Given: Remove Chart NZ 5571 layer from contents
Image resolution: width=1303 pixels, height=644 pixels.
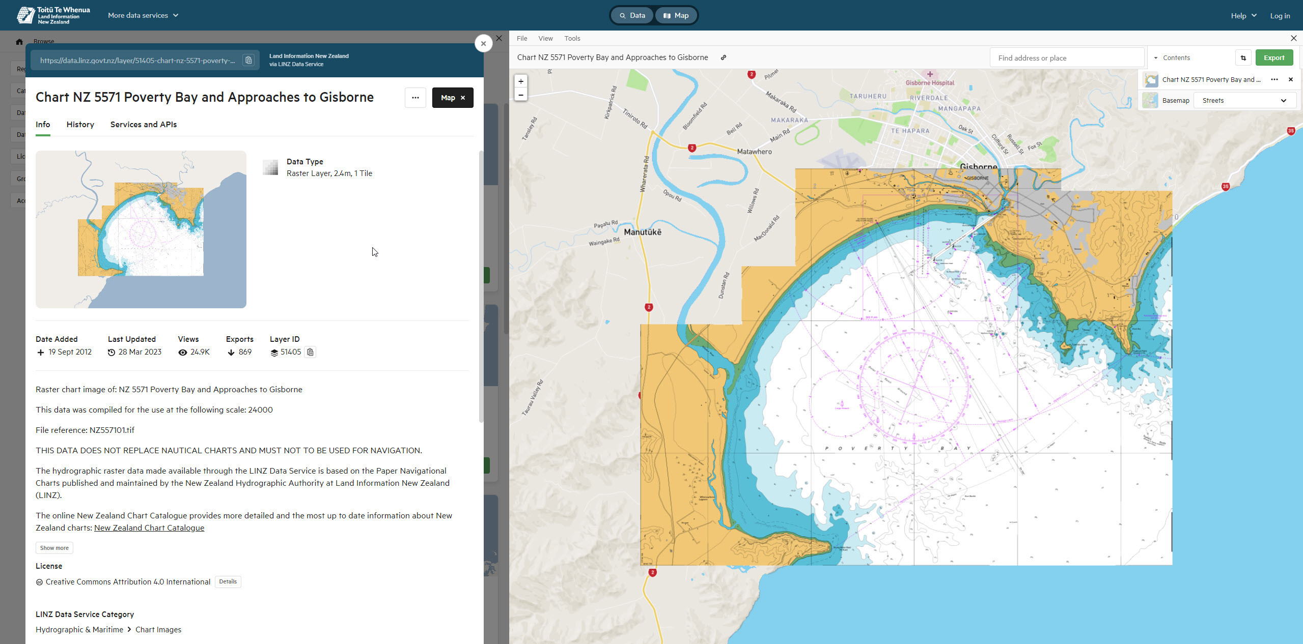Looking at the screenshot, I should pyautogui.click(x=1291, y=79).
